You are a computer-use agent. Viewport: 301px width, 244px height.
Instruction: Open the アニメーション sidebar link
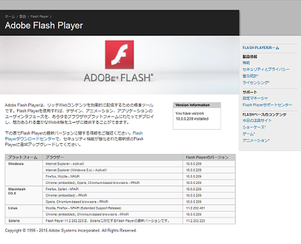pyautogui.click(x=256, y=141)
